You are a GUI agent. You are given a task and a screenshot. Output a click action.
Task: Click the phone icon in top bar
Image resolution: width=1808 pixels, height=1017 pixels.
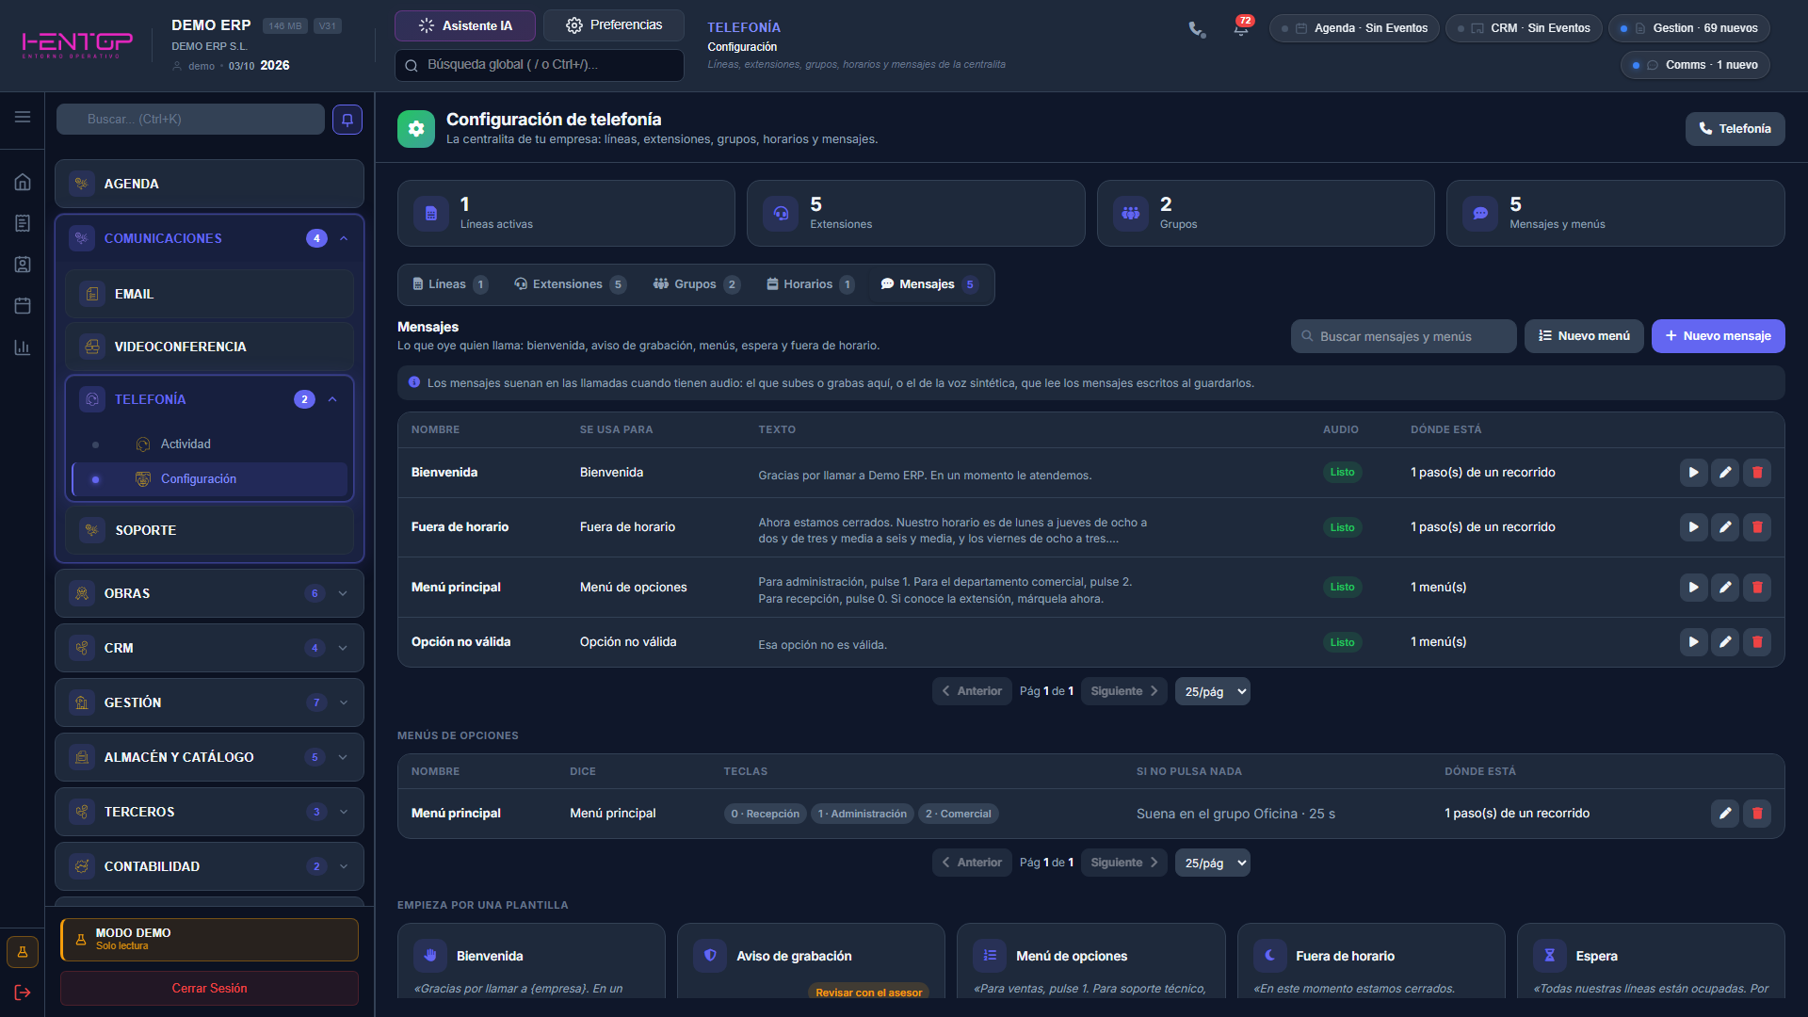(x=1197, y=29)
